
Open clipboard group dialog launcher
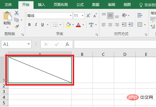coord(23,34)
